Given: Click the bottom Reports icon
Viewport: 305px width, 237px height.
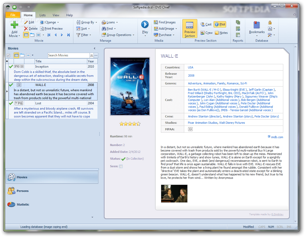Looking at the screenshot, I should pyautogui.click(x=238, y=35).
